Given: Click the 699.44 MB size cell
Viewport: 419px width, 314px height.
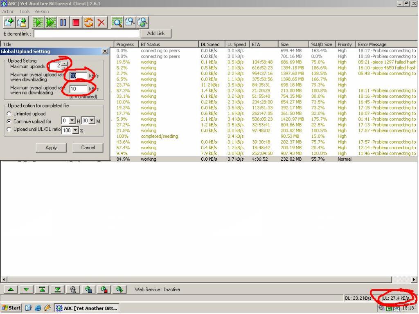Looking at the screenshot, I should point(291,51).
